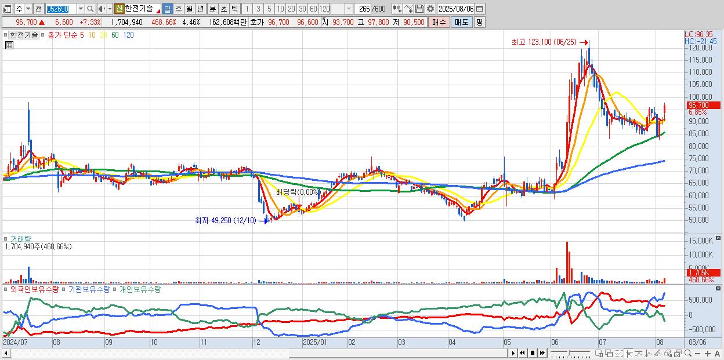
Task: Select 월 monthly chart period
Action: (189, 9)
